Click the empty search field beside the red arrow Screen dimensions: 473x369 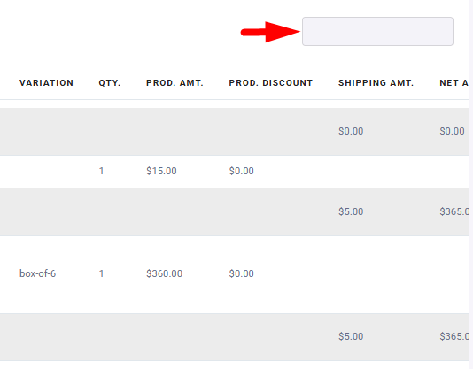377,31
